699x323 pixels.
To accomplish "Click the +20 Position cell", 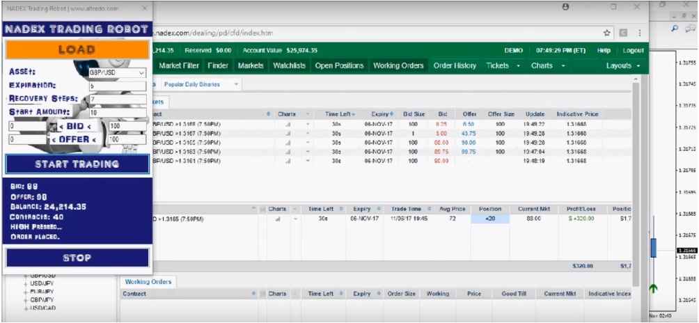I will point(490,219).
